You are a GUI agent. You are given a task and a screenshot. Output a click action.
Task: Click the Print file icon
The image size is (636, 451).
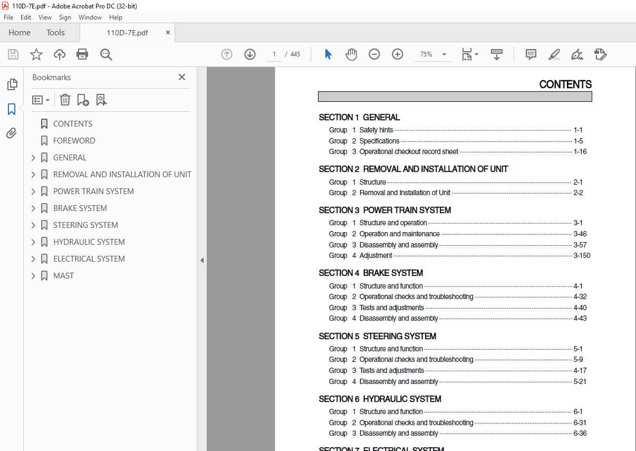point(82,54)
